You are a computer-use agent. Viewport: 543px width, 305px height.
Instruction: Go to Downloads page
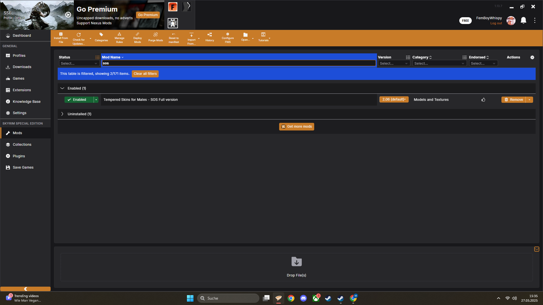tap(25, 67)
